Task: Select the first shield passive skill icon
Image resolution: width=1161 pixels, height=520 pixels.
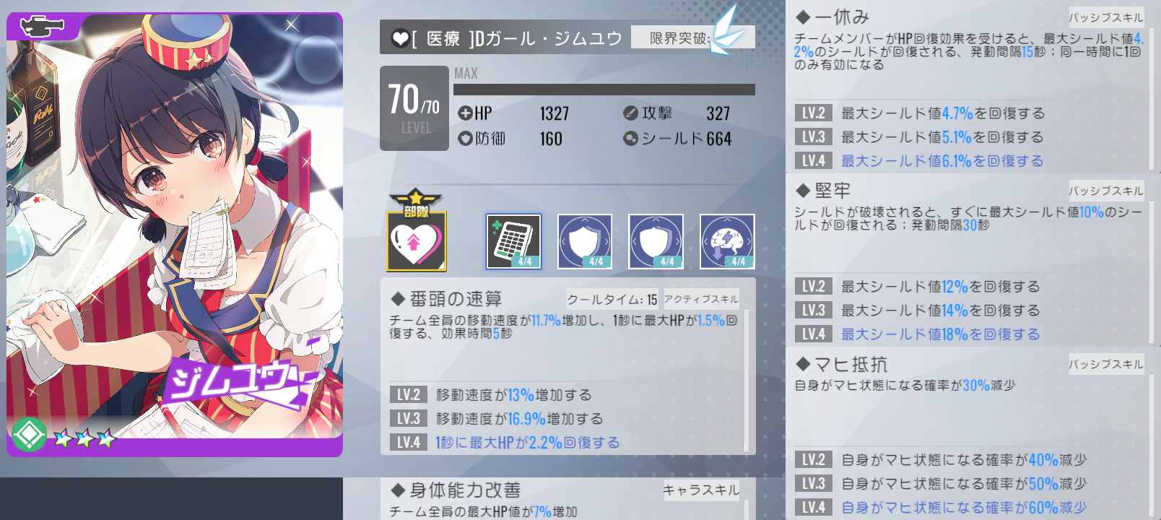Action: pos(585,241)
